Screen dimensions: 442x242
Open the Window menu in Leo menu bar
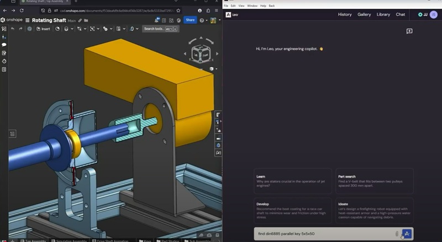[252, 6]
